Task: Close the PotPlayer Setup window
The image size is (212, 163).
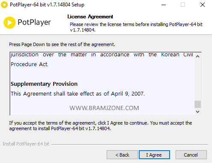Action: [203, 5]
